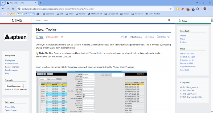213x113 pixels.
Task: Click Delete in Page tools
Action: 183,36
